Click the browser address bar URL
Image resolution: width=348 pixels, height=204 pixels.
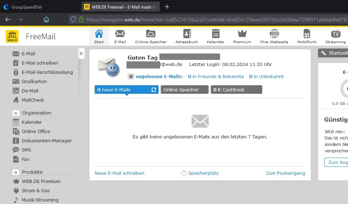[217, 20]
